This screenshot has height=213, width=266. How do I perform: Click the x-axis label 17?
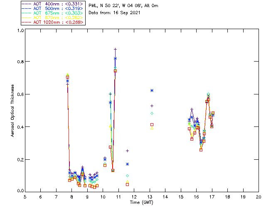212,197
